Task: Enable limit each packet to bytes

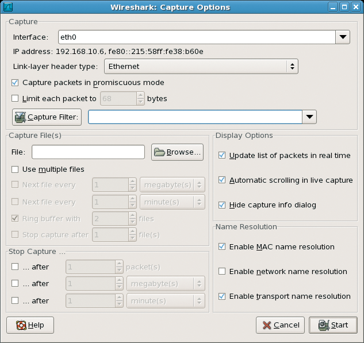Action: (15, 99)
